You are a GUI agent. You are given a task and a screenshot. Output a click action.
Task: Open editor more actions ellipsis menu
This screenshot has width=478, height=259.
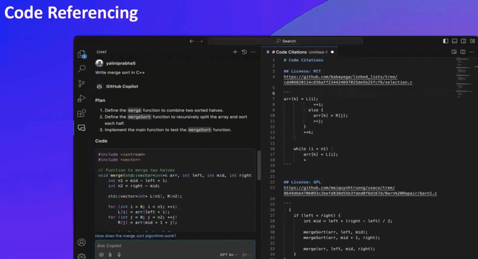coord(472,52)
